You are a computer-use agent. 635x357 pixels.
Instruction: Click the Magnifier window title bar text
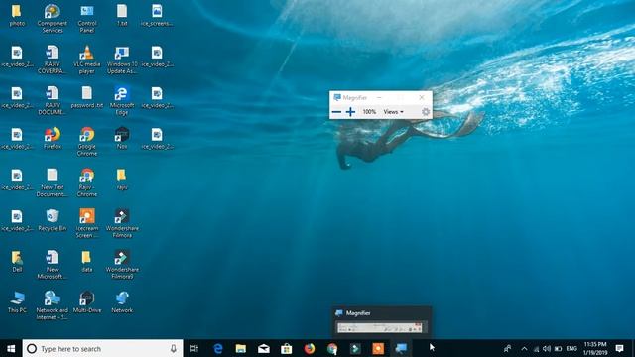(x=355, y=97)
